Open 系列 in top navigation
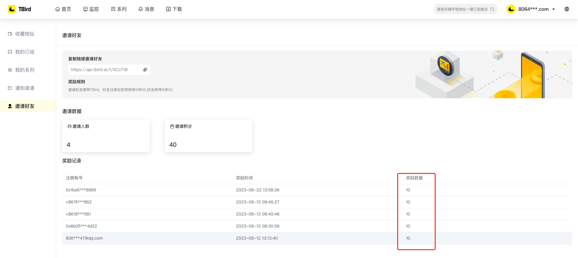Image resolution: width=578 pixels, height=258 pixels. point(119,9)
